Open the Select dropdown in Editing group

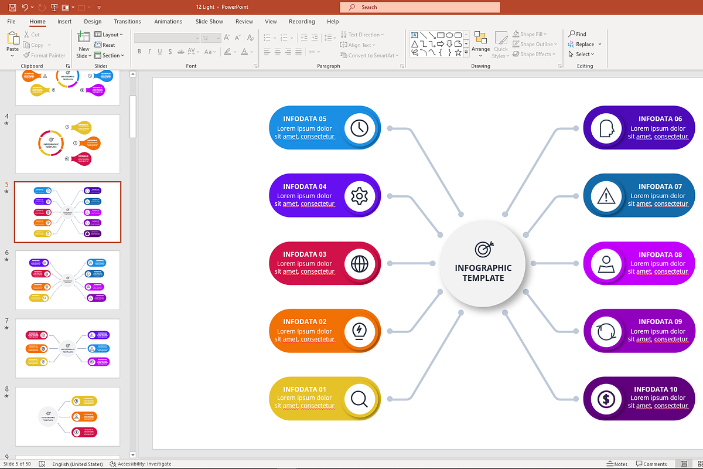[x=581, y=54]
